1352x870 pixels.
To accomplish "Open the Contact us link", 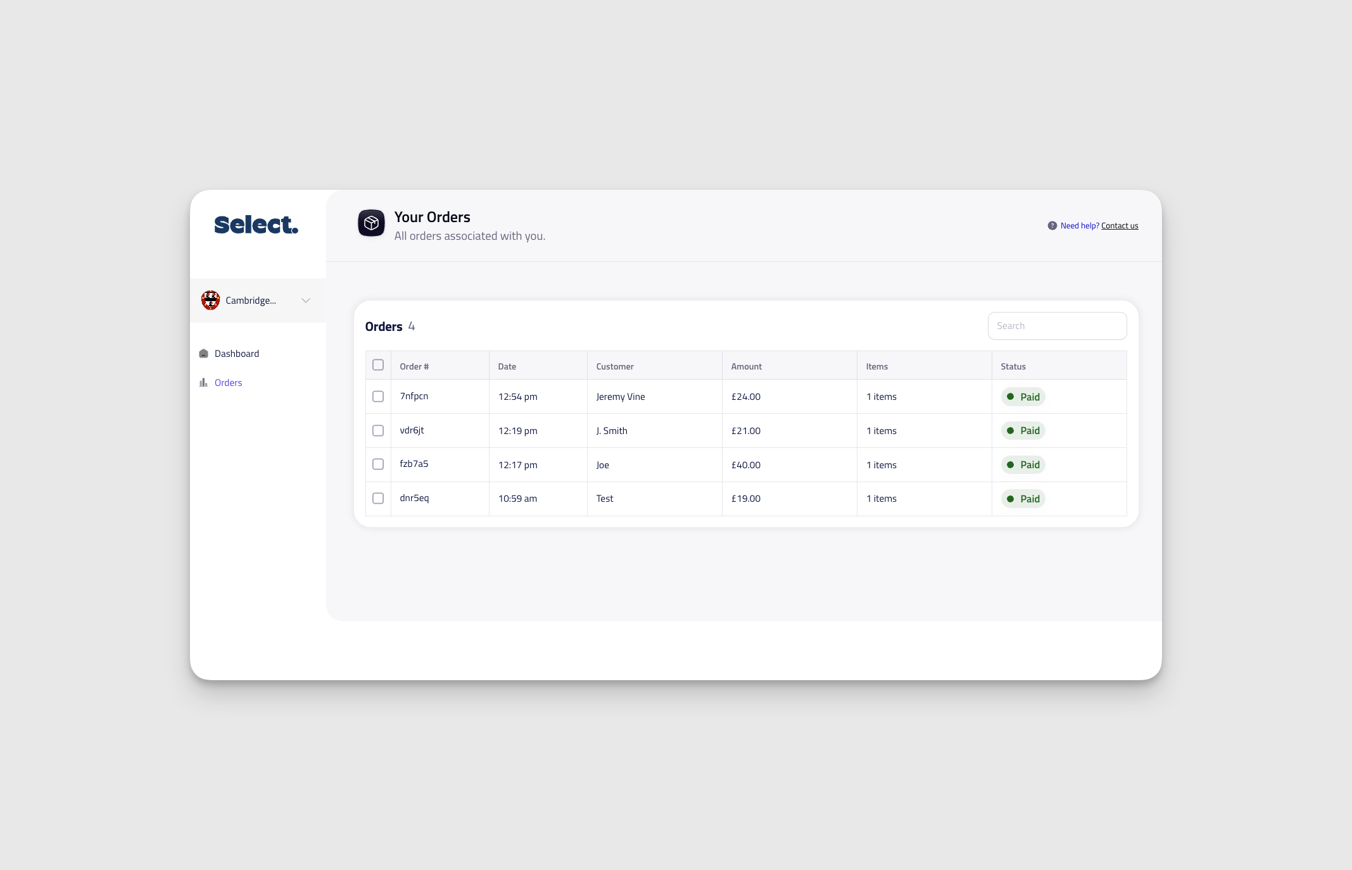I will coord(1119,226).
